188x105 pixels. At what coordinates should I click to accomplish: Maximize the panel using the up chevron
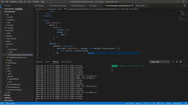[185, 62]
